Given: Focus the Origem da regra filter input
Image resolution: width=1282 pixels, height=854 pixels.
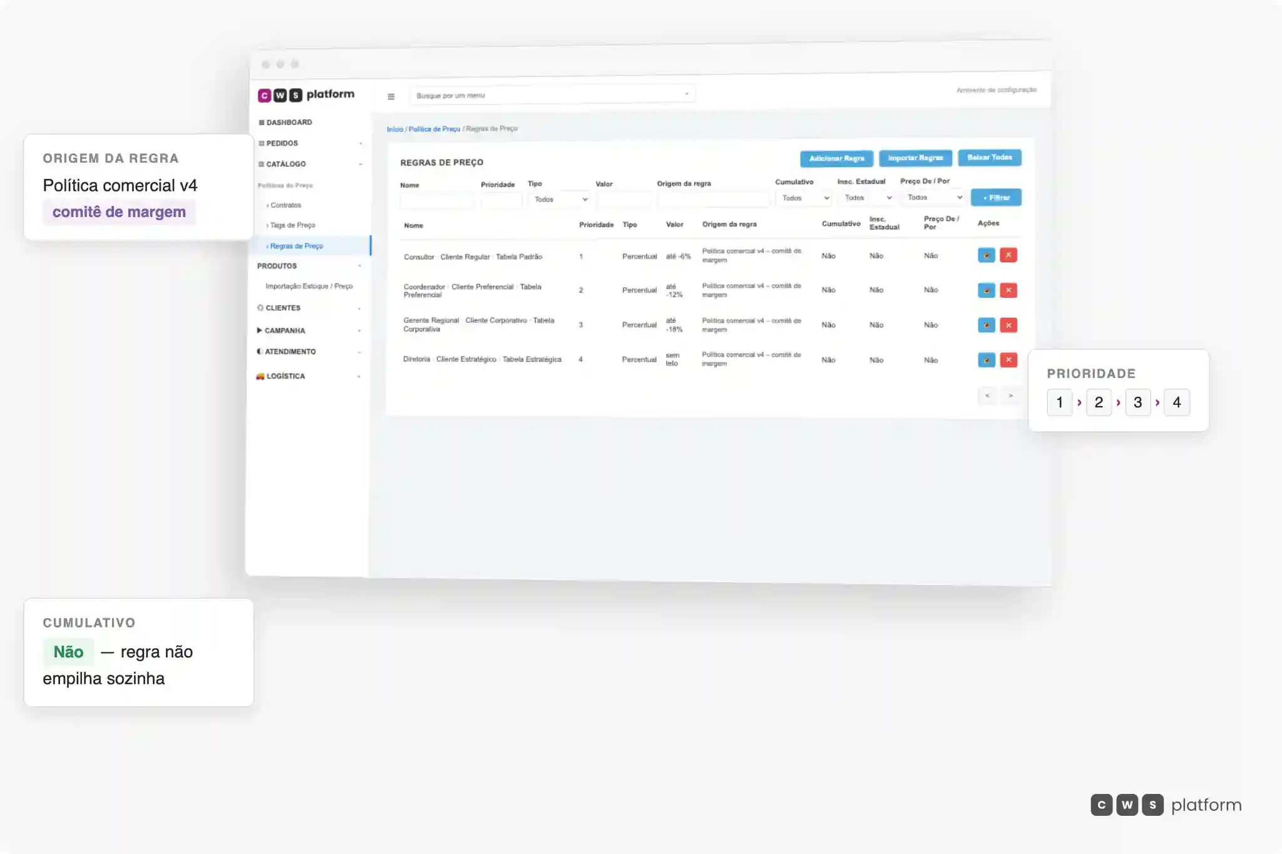Looking at the screenshot, I should coord(713,199).
